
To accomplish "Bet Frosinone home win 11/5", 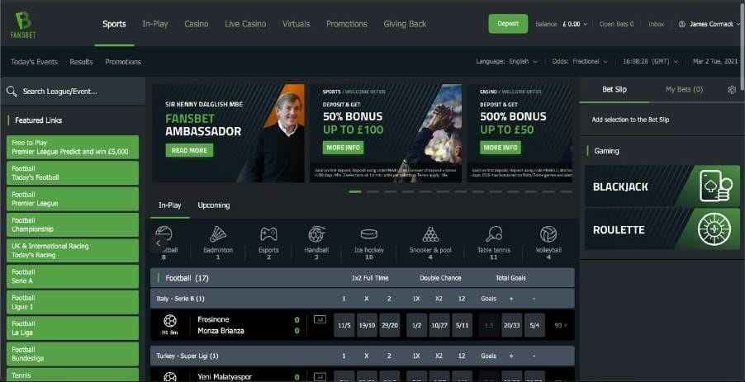I will point(344,326).
